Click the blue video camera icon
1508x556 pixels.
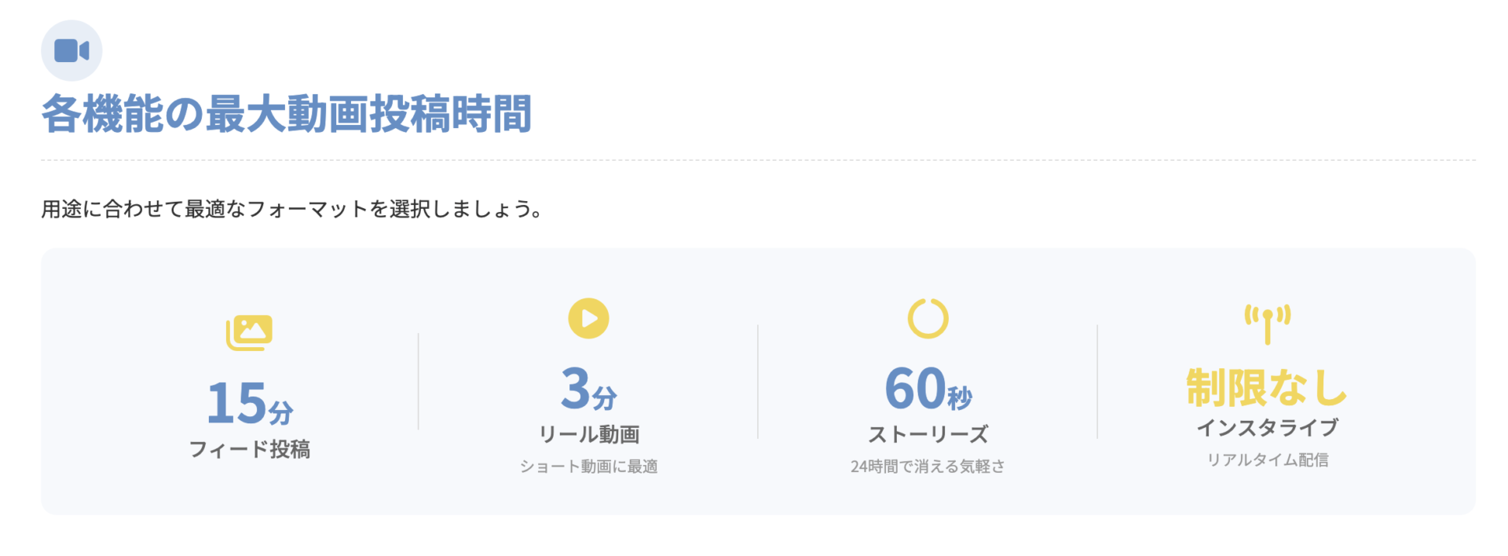point(71,51)
